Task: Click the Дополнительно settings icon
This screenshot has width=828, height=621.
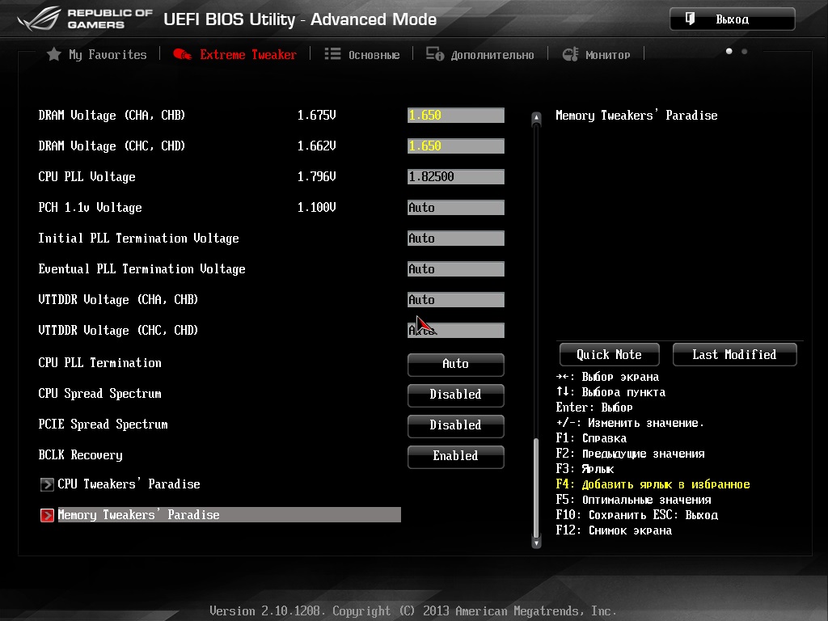Action: coord(435,54)
